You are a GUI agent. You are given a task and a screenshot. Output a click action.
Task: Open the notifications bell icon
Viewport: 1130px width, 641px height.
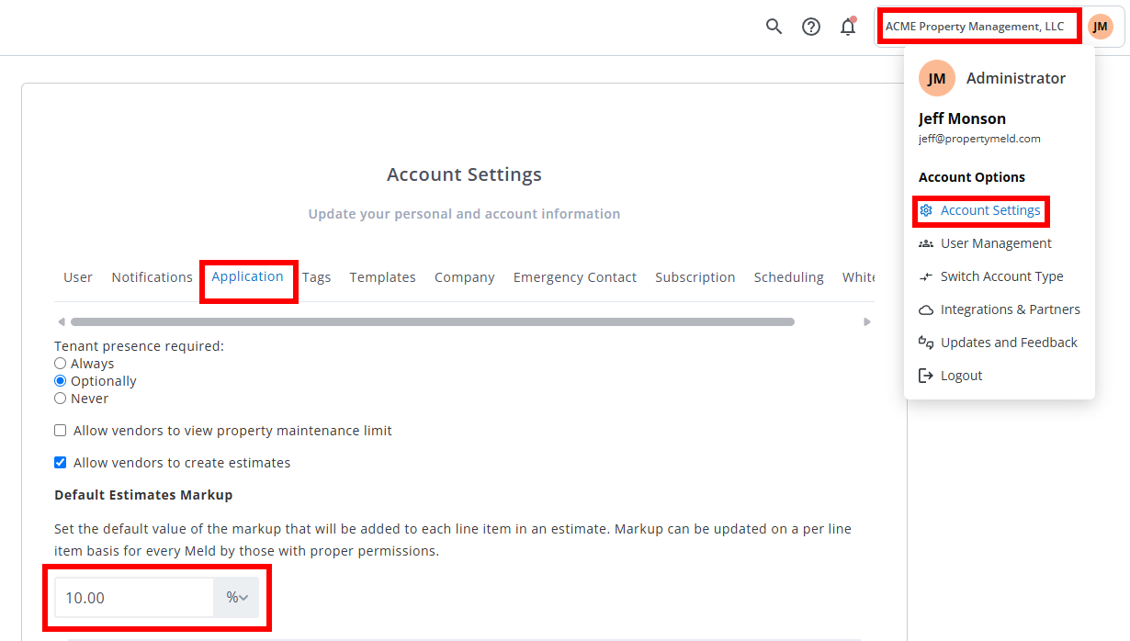(x=848, y=27)
